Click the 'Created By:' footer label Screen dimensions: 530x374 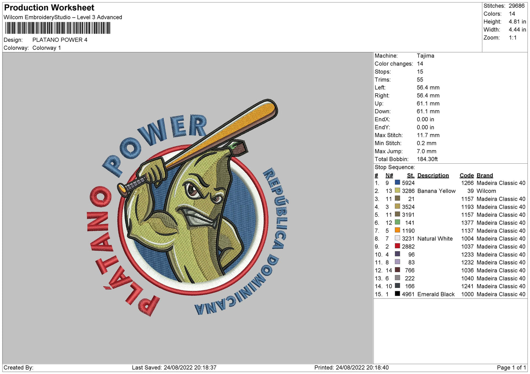(18, 367)
